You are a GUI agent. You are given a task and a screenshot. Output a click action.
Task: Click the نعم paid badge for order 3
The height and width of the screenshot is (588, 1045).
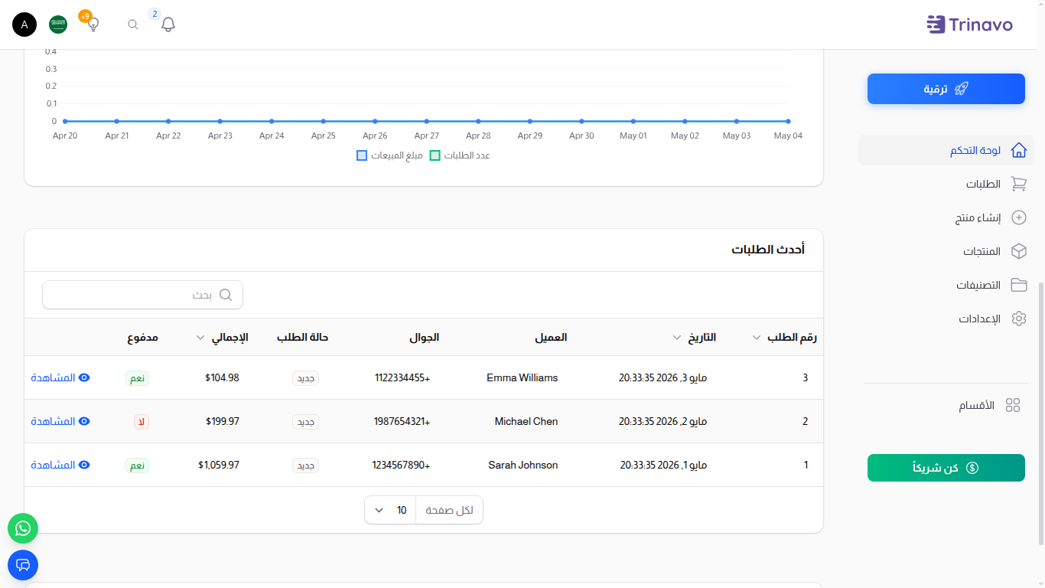pos(138,378)
